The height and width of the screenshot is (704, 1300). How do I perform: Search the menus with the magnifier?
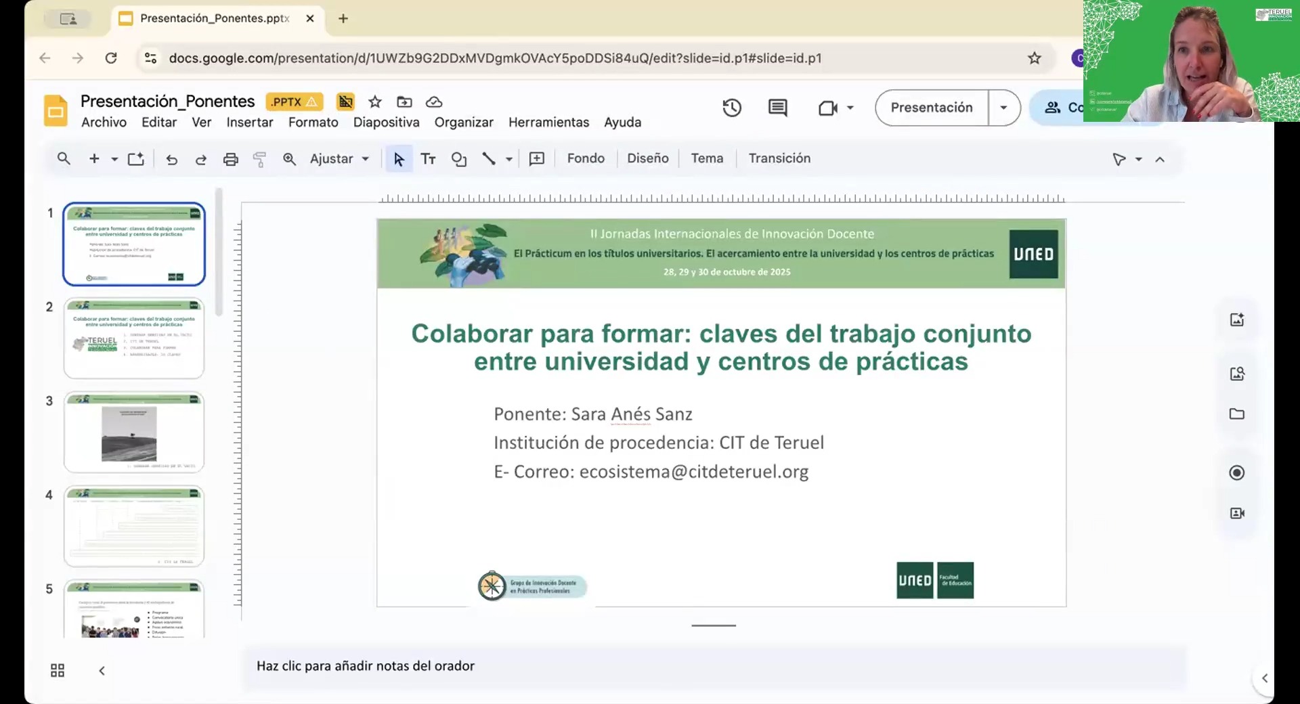click(x=64, y=158)
